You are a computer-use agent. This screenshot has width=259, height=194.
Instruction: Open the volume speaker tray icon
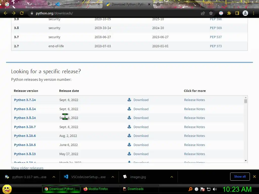coord(215,189)
